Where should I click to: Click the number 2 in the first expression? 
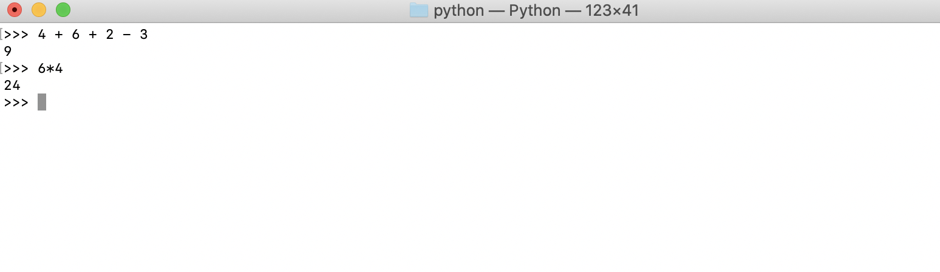click(x=110, y=35)
